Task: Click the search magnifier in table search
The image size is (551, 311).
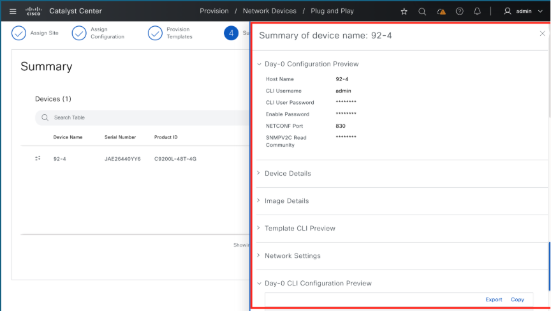Action: [45, 118]
